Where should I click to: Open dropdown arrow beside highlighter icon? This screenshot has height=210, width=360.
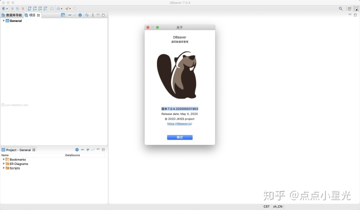click(x=70, y=9)
